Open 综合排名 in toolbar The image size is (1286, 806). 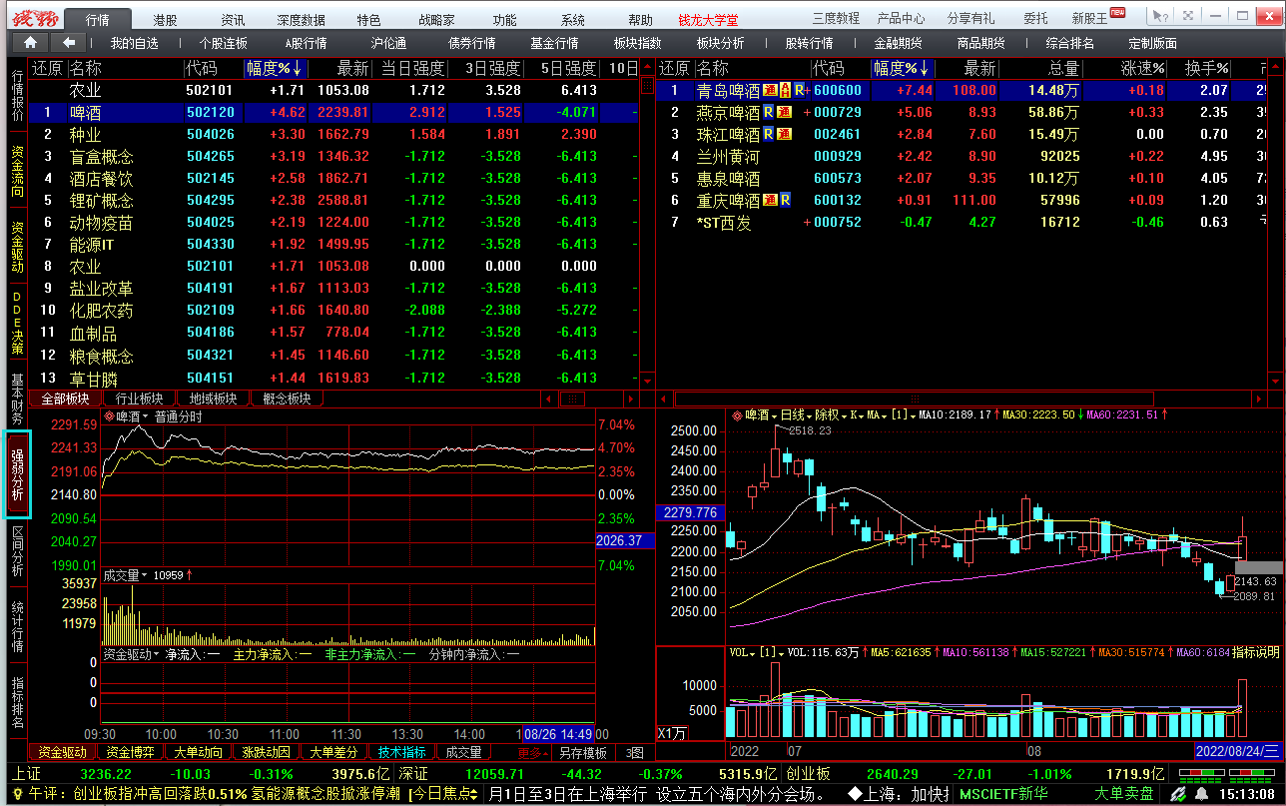click(1070, 43)
